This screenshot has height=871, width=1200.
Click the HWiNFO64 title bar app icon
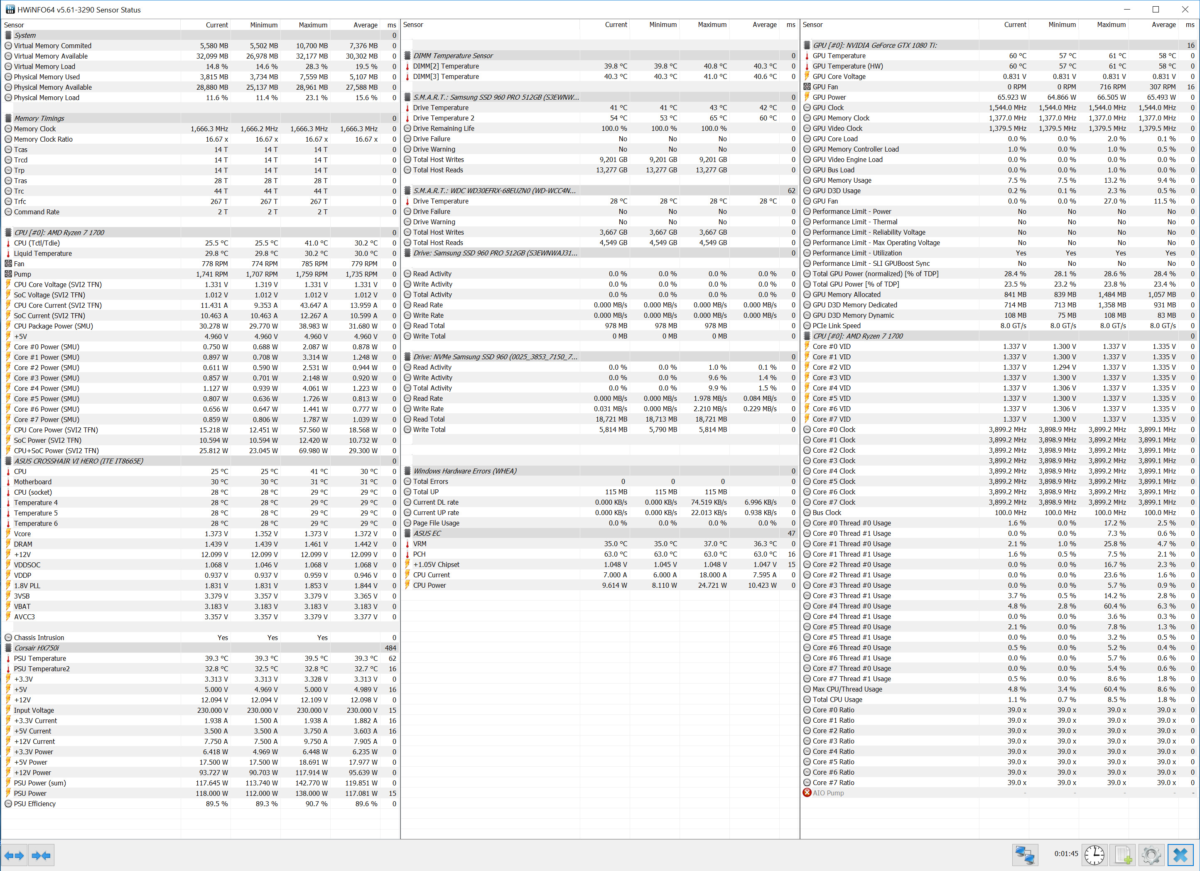coord(10,10)
